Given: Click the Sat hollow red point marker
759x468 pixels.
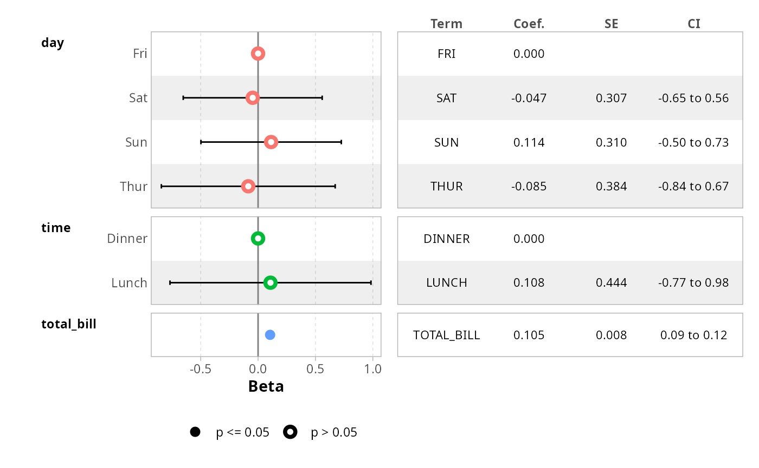Looking at the screenshot, I should pyautogui.click(x=252, y=98).
